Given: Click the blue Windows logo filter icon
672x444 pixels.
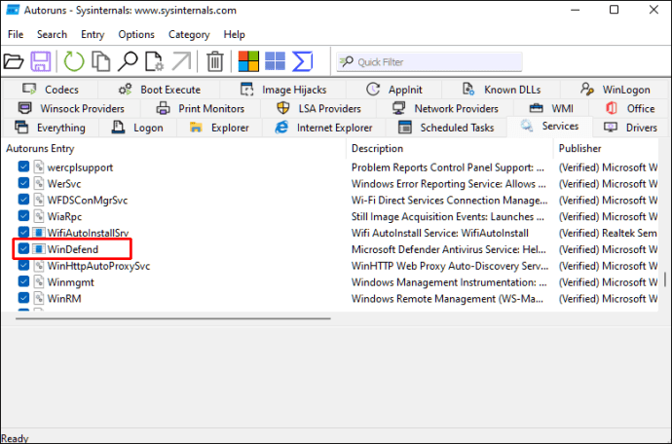Looking at the screenshot, I should pos(276,61).
